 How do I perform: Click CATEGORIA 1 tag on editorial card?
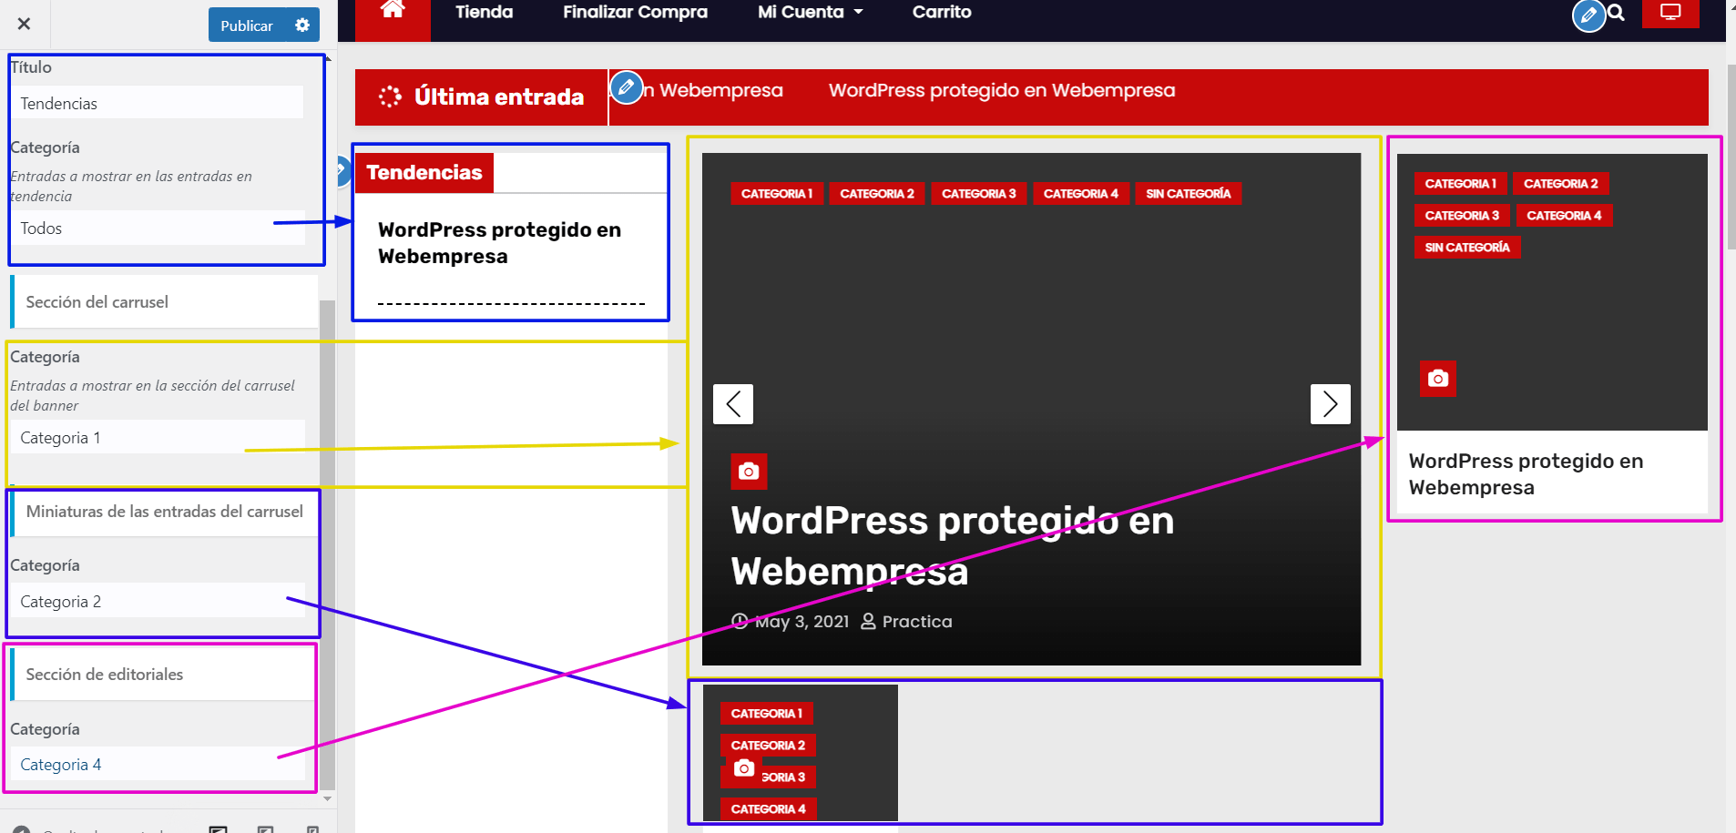[x=1461, y=184]
